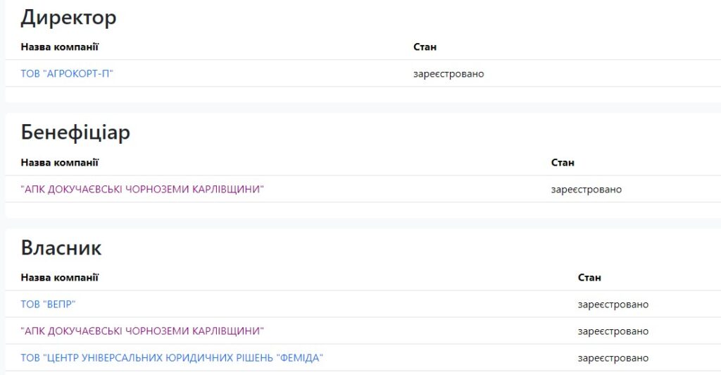Click the Директор section heading

pos(68,18)
